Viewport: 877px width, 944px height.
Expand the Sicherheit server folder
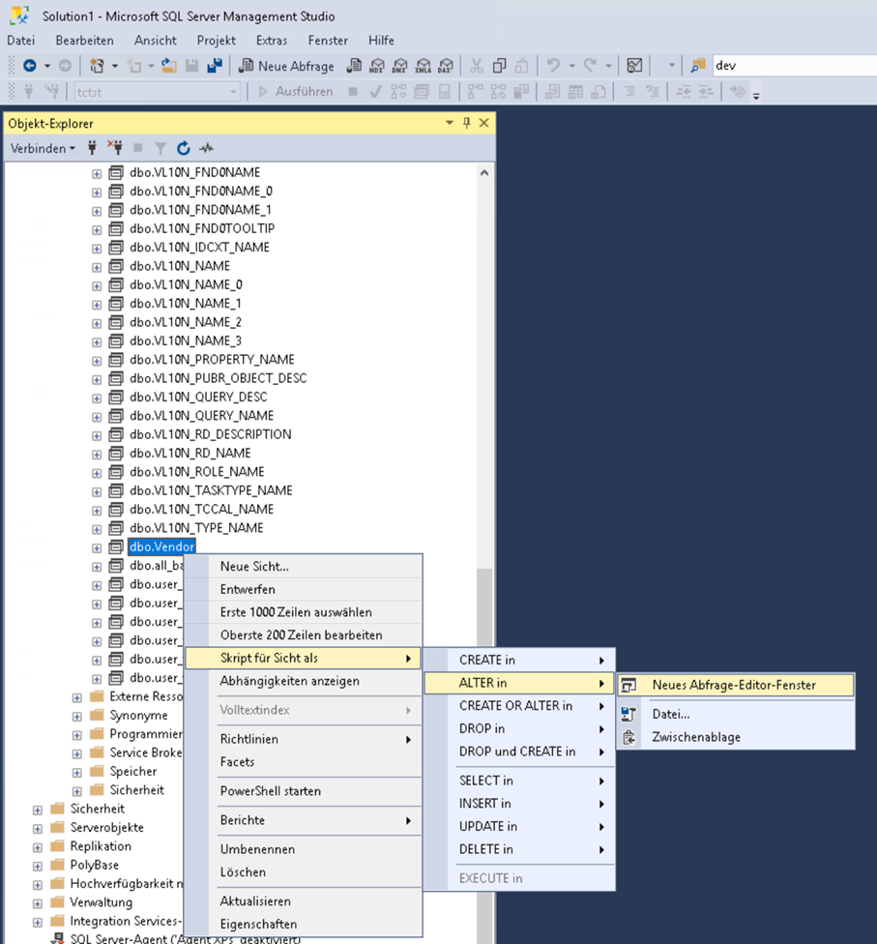[38, 810]
